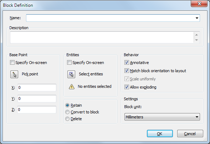Choose the Delete radio option
The image size is (210, 144).
click(67, 119)
